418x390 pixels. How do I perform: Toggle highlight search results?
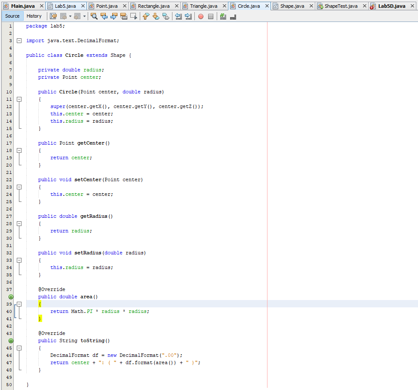click(124, 15)
